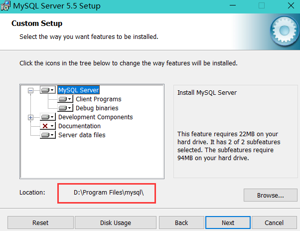This screenshot has width=300, height=231.
Task: Open Server data files install-option dropdown
Action: click(x=48, y=135)
